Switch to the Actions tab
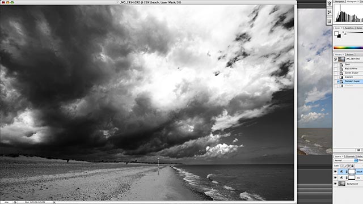This screenshot has width=363, height=204. click(350, 54)
